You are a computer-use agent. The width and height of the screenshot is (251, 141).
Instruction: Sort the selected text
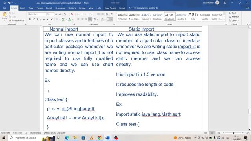(x=107, y=14)
